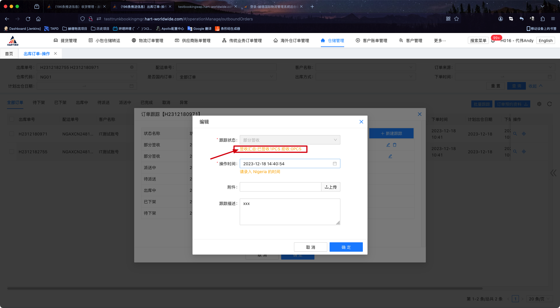
Task: Click 取消 in the edit dialog
Action: [x=310, y=247]
